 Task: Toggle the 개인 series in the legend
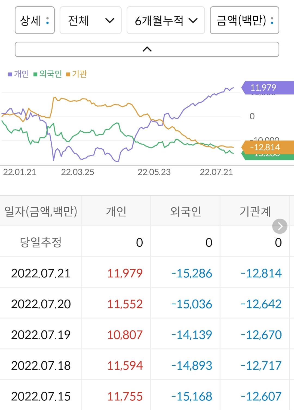21,74
